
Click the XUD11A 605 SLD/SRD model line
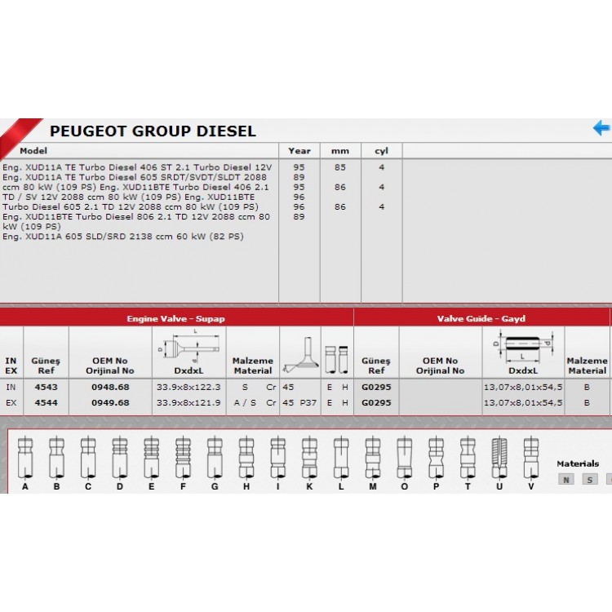123,236
